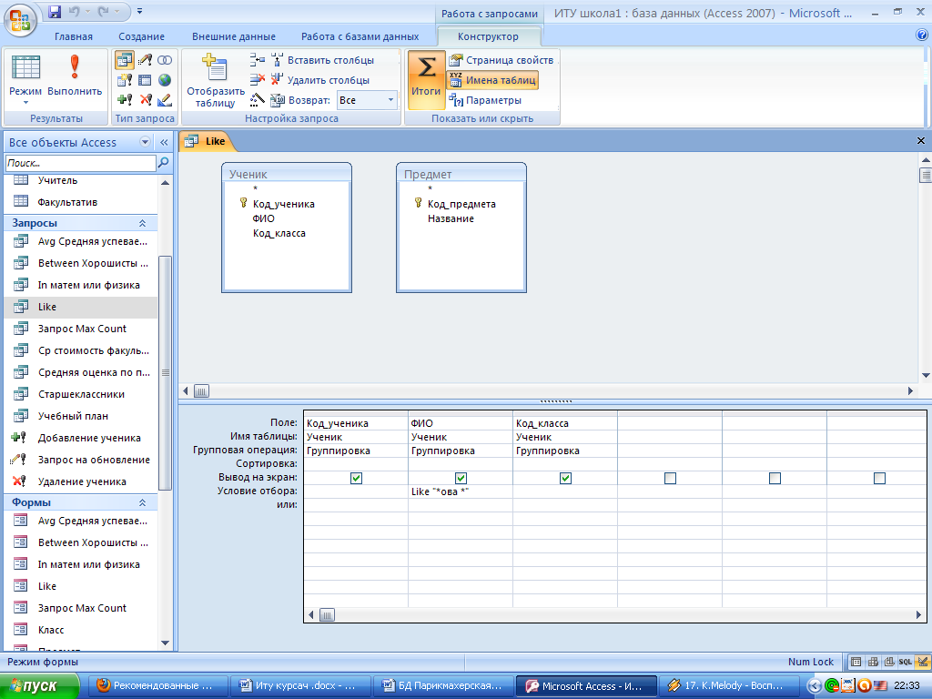
Task: Run the query with Выполнить
Action: [75, 76]
